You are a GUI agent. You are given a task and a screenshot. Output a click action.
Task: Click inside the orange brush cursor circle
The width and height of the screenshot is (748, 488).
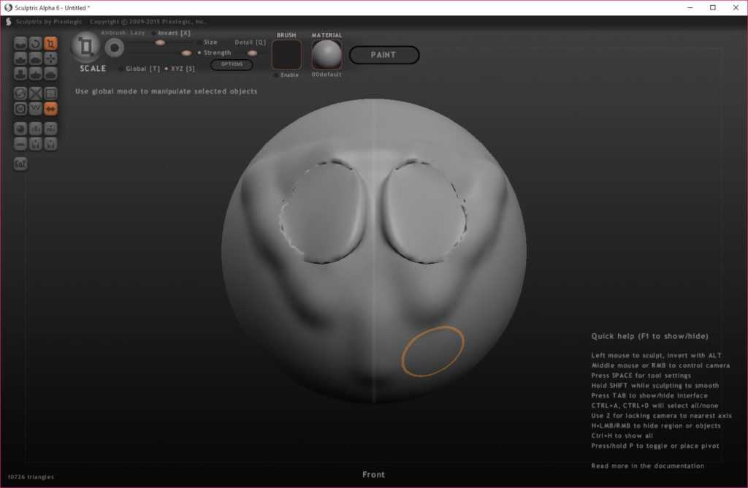(x=432, y=351)
